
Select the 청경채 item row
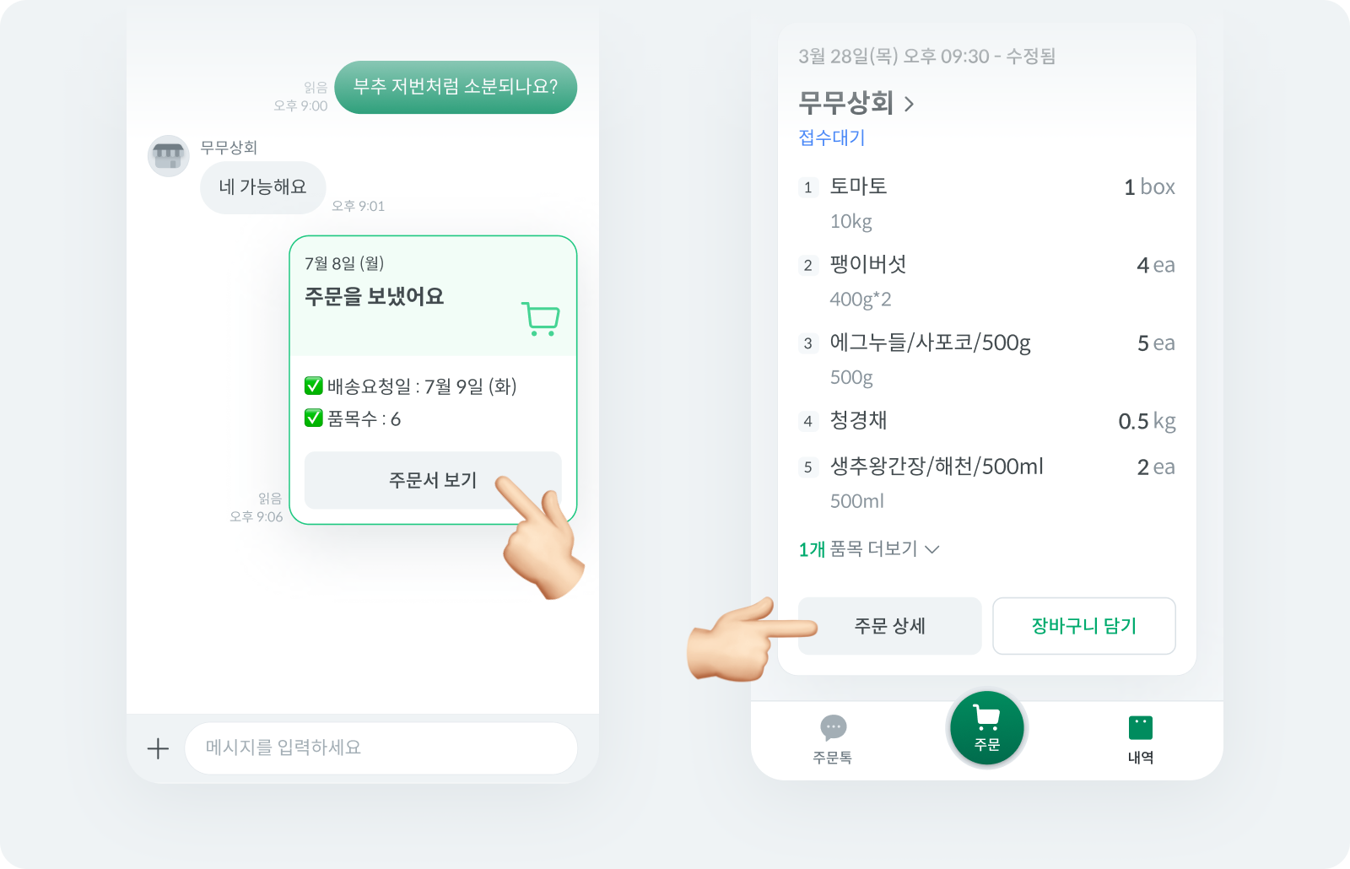click(986, 421)
